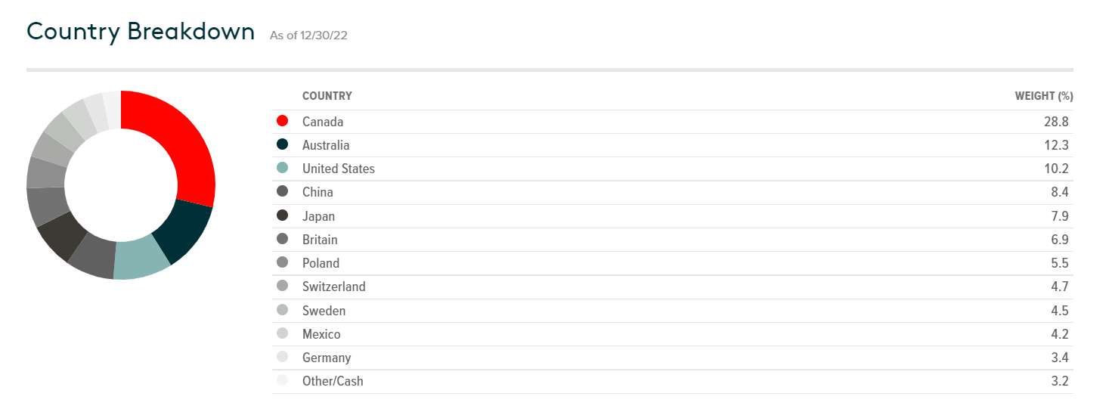The width and height of the screenshot is (1109, 406).
Task: Click the light teal United States dot
Action: pos(283,168)
